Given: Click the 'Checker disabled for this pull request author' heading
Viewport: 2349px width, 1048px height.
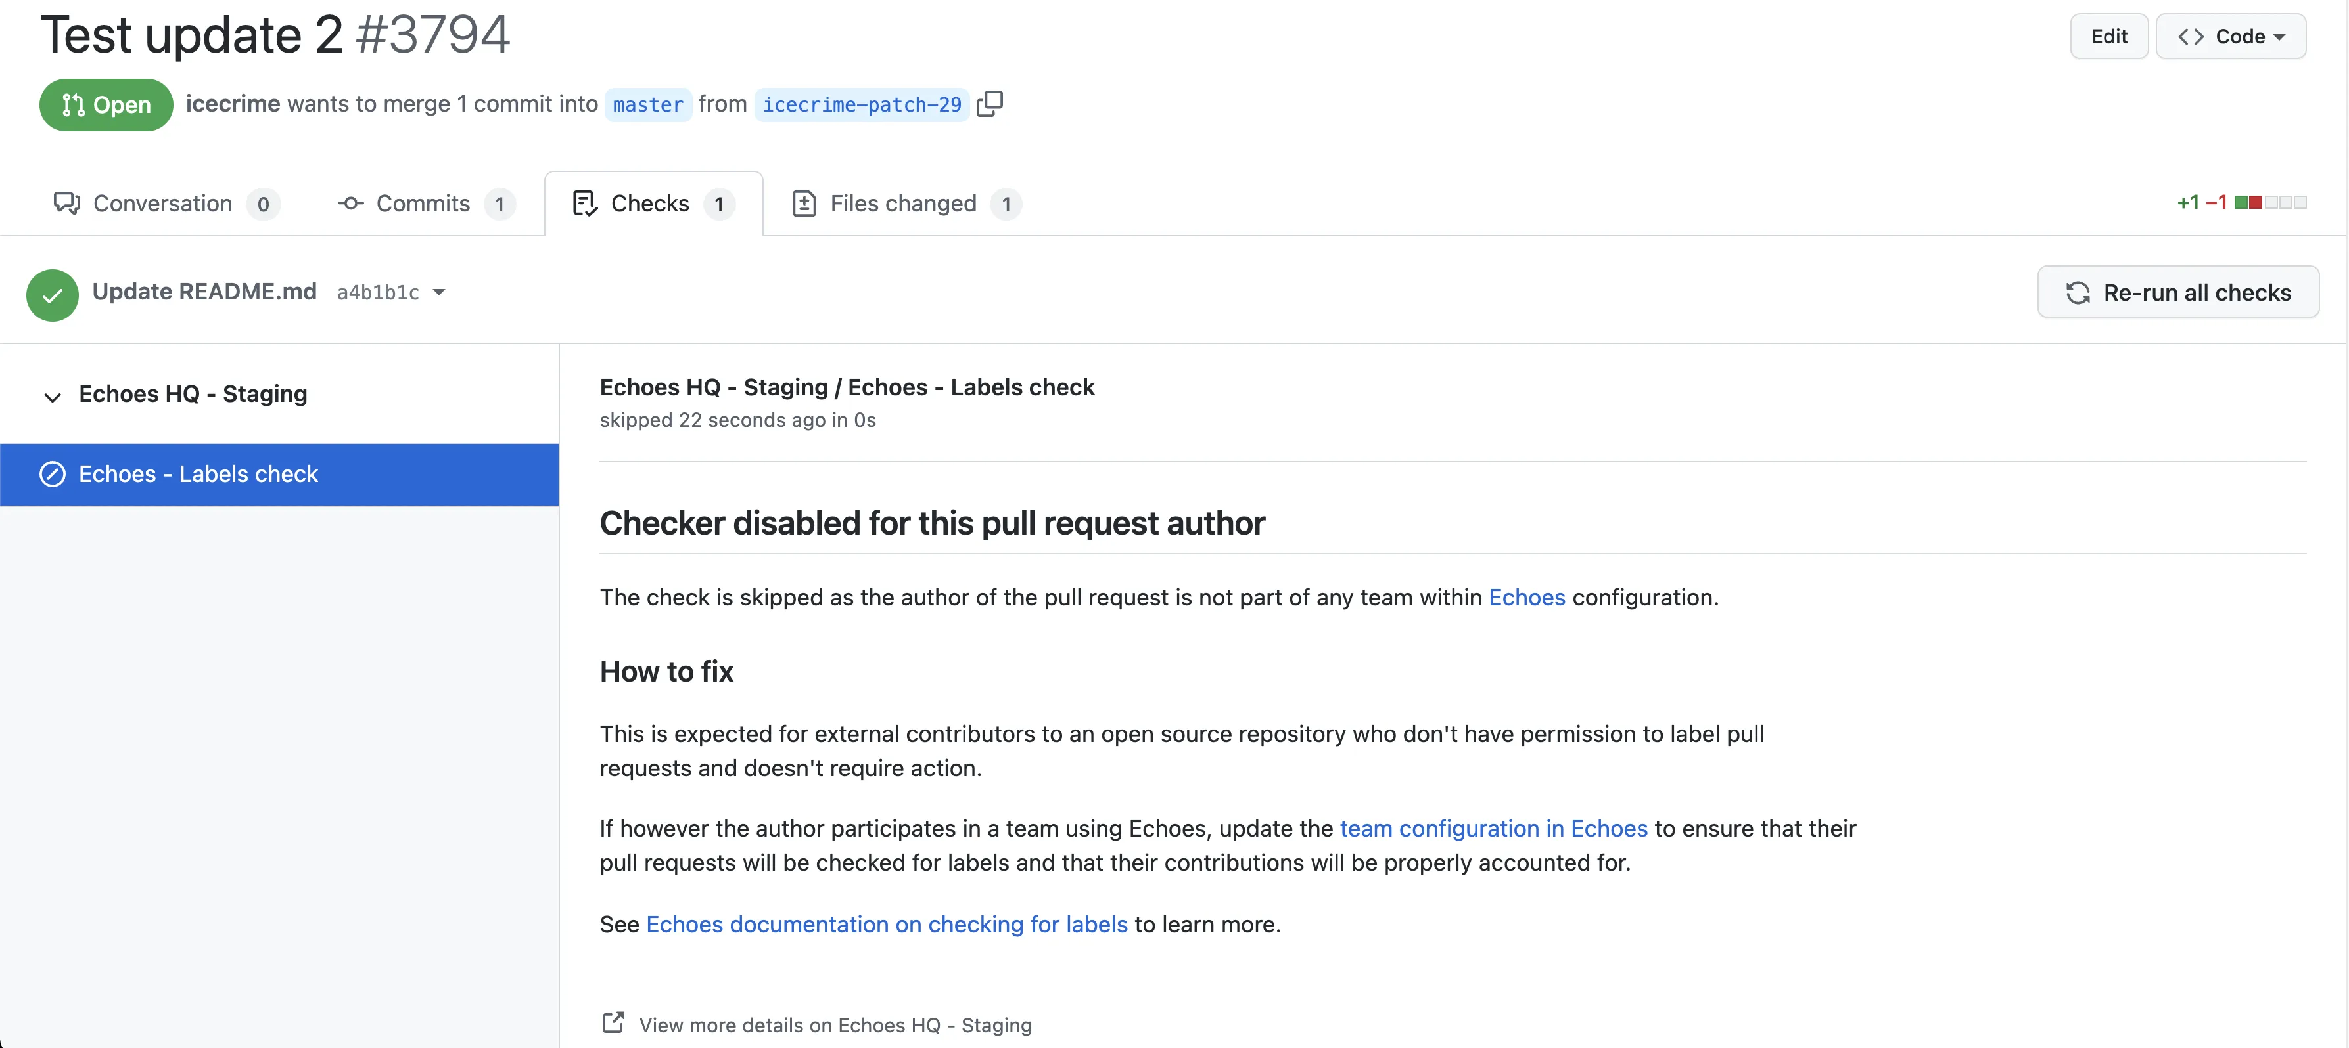Looking at the screenshot, I should (932, 523).
